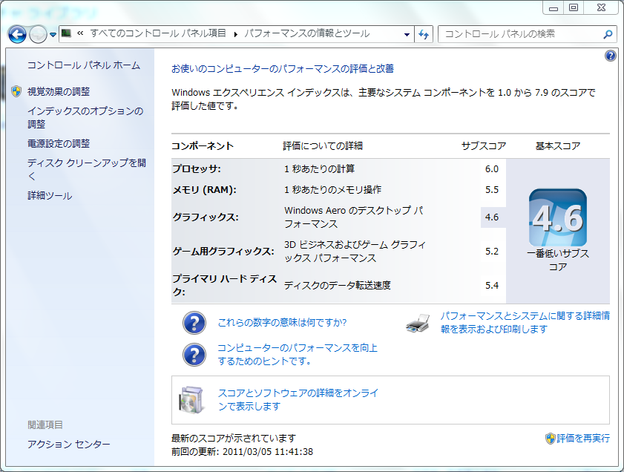Click question icon beside これらの数字の意味は何ですか?
624x472 pixels.
194,322
